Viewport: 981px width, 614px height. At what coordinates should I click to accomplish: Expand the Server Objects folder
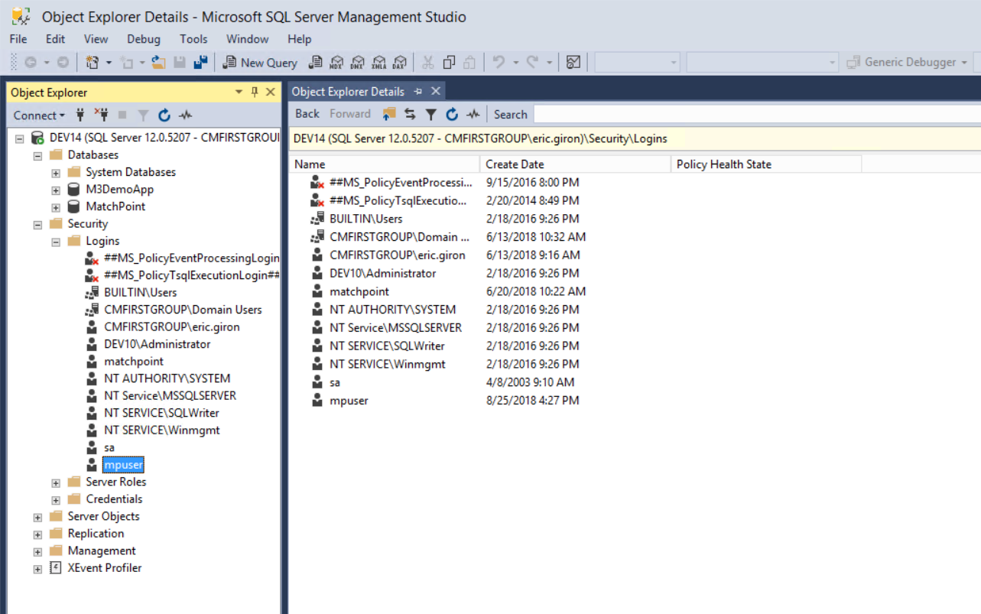click(37, 517)
